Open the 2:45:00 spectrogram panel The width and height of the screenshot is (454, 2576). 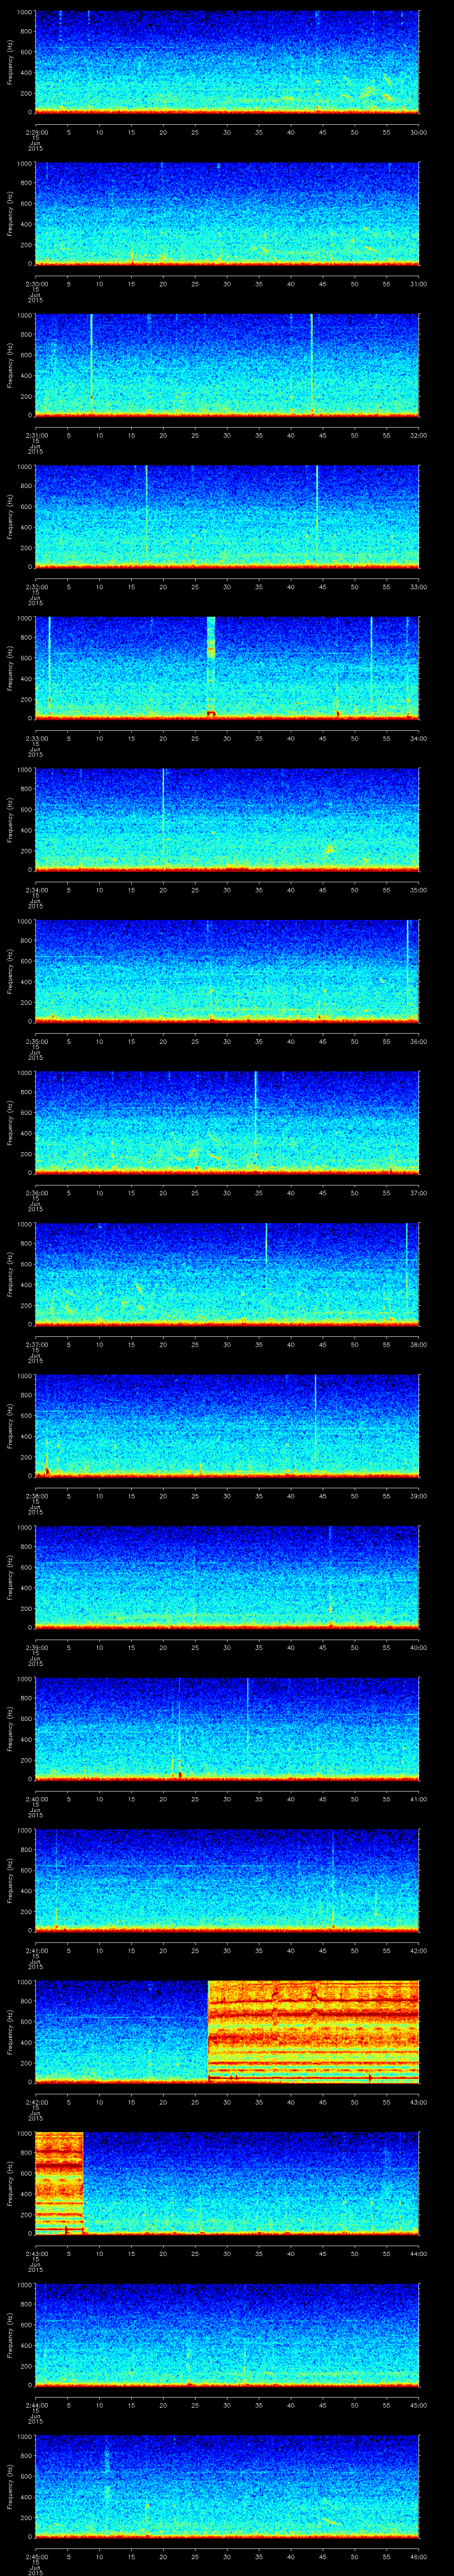[227, 2486]
